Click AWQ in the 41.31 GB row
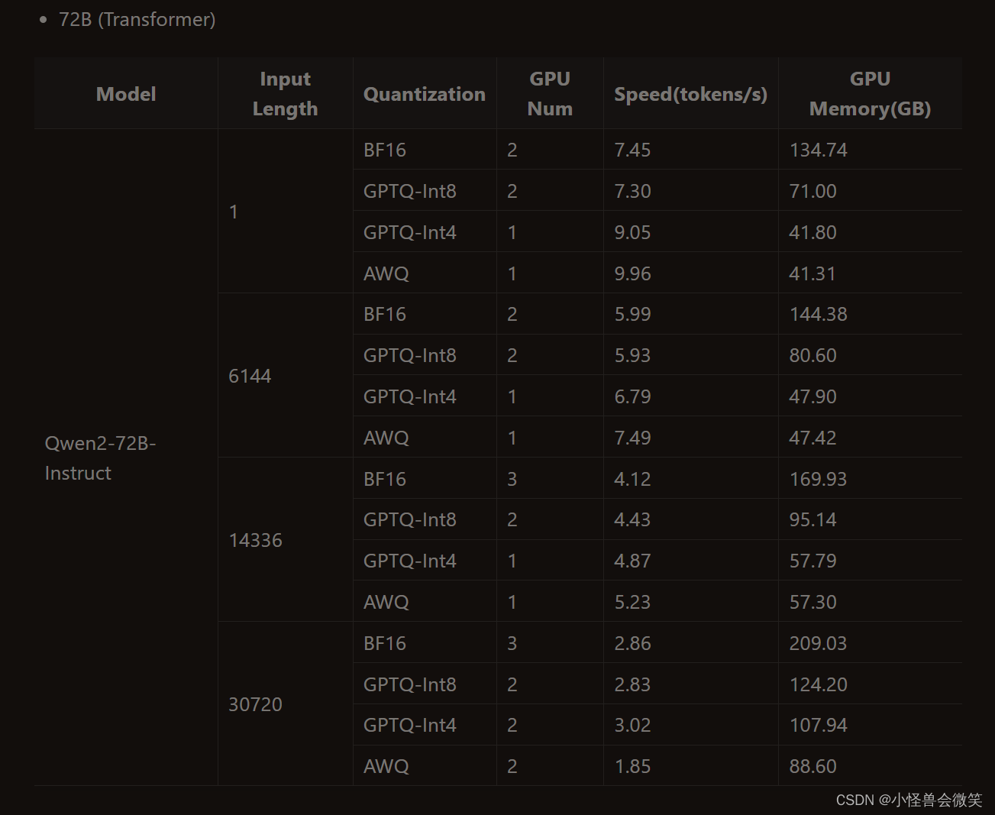 pyautogui.click(x=386, y=273)
